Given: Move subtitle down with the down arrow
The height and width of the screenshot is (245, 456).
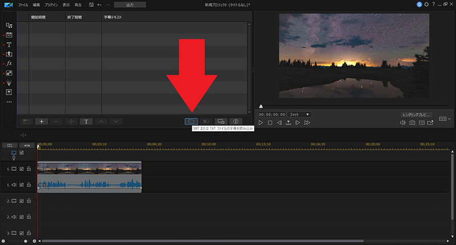Looking at the screenshot, I should tap(116, 121).
